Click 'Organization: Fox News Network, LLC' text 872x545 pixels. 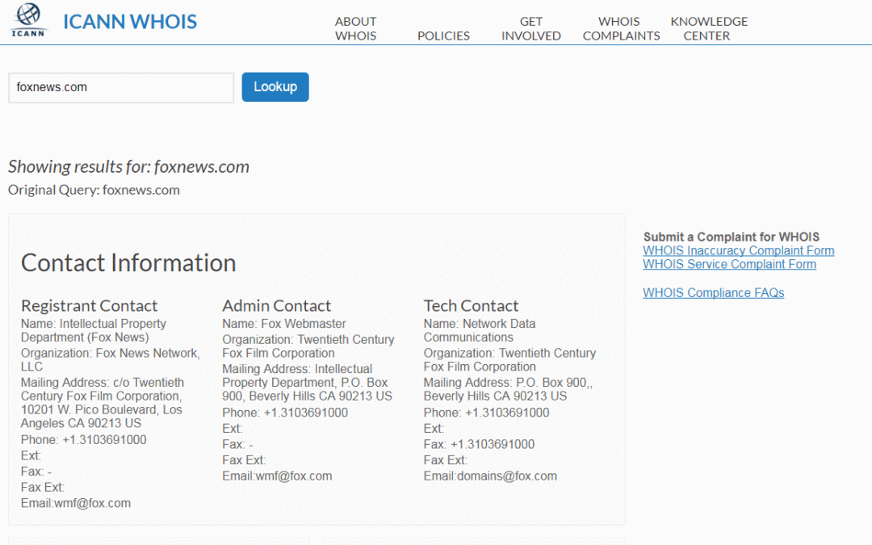110,360
